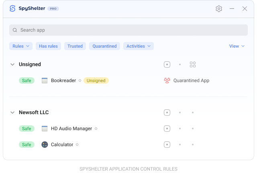Filter by Has rules
Viewport: 257px width, 173px height.
click(x=48, y=46)
